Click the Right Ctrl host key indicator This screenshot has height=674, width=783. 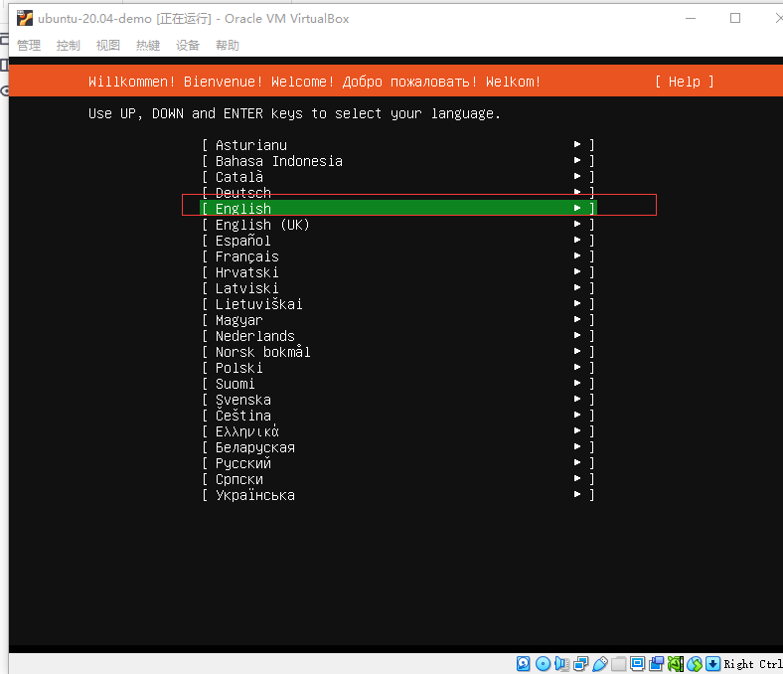pyautogui.click(x=753, y=664)
